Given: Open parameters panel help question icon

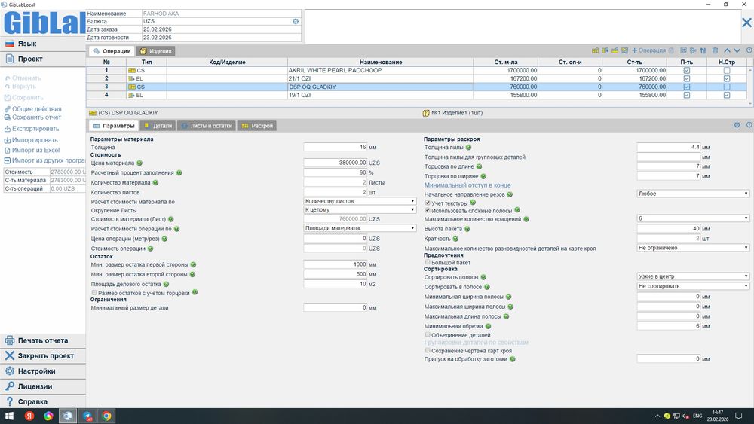Looking at the screenshot, I should coord(749,125).
